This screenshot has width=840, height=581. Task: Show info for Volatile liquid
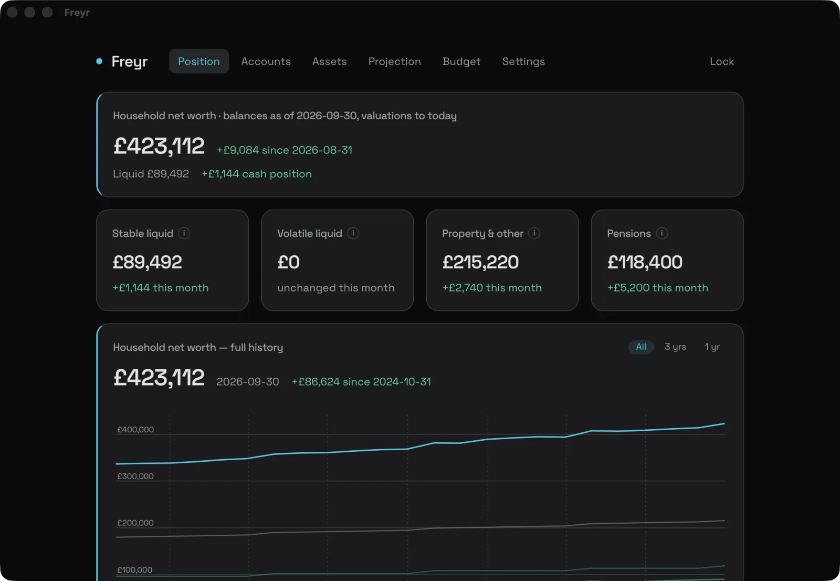(353, 233)
